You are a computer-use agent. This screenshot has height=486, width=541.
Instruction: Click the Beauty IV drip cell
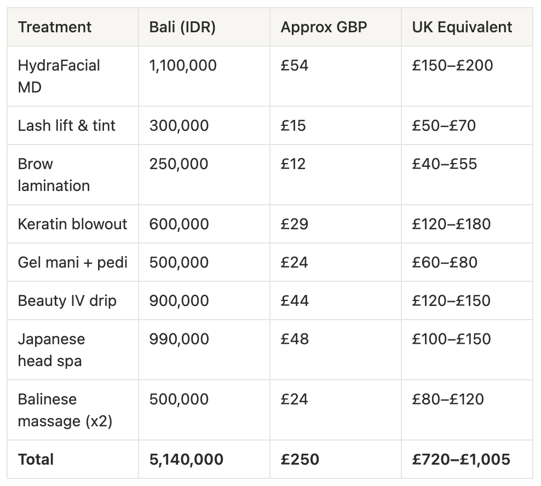click(x=73, y=300)
